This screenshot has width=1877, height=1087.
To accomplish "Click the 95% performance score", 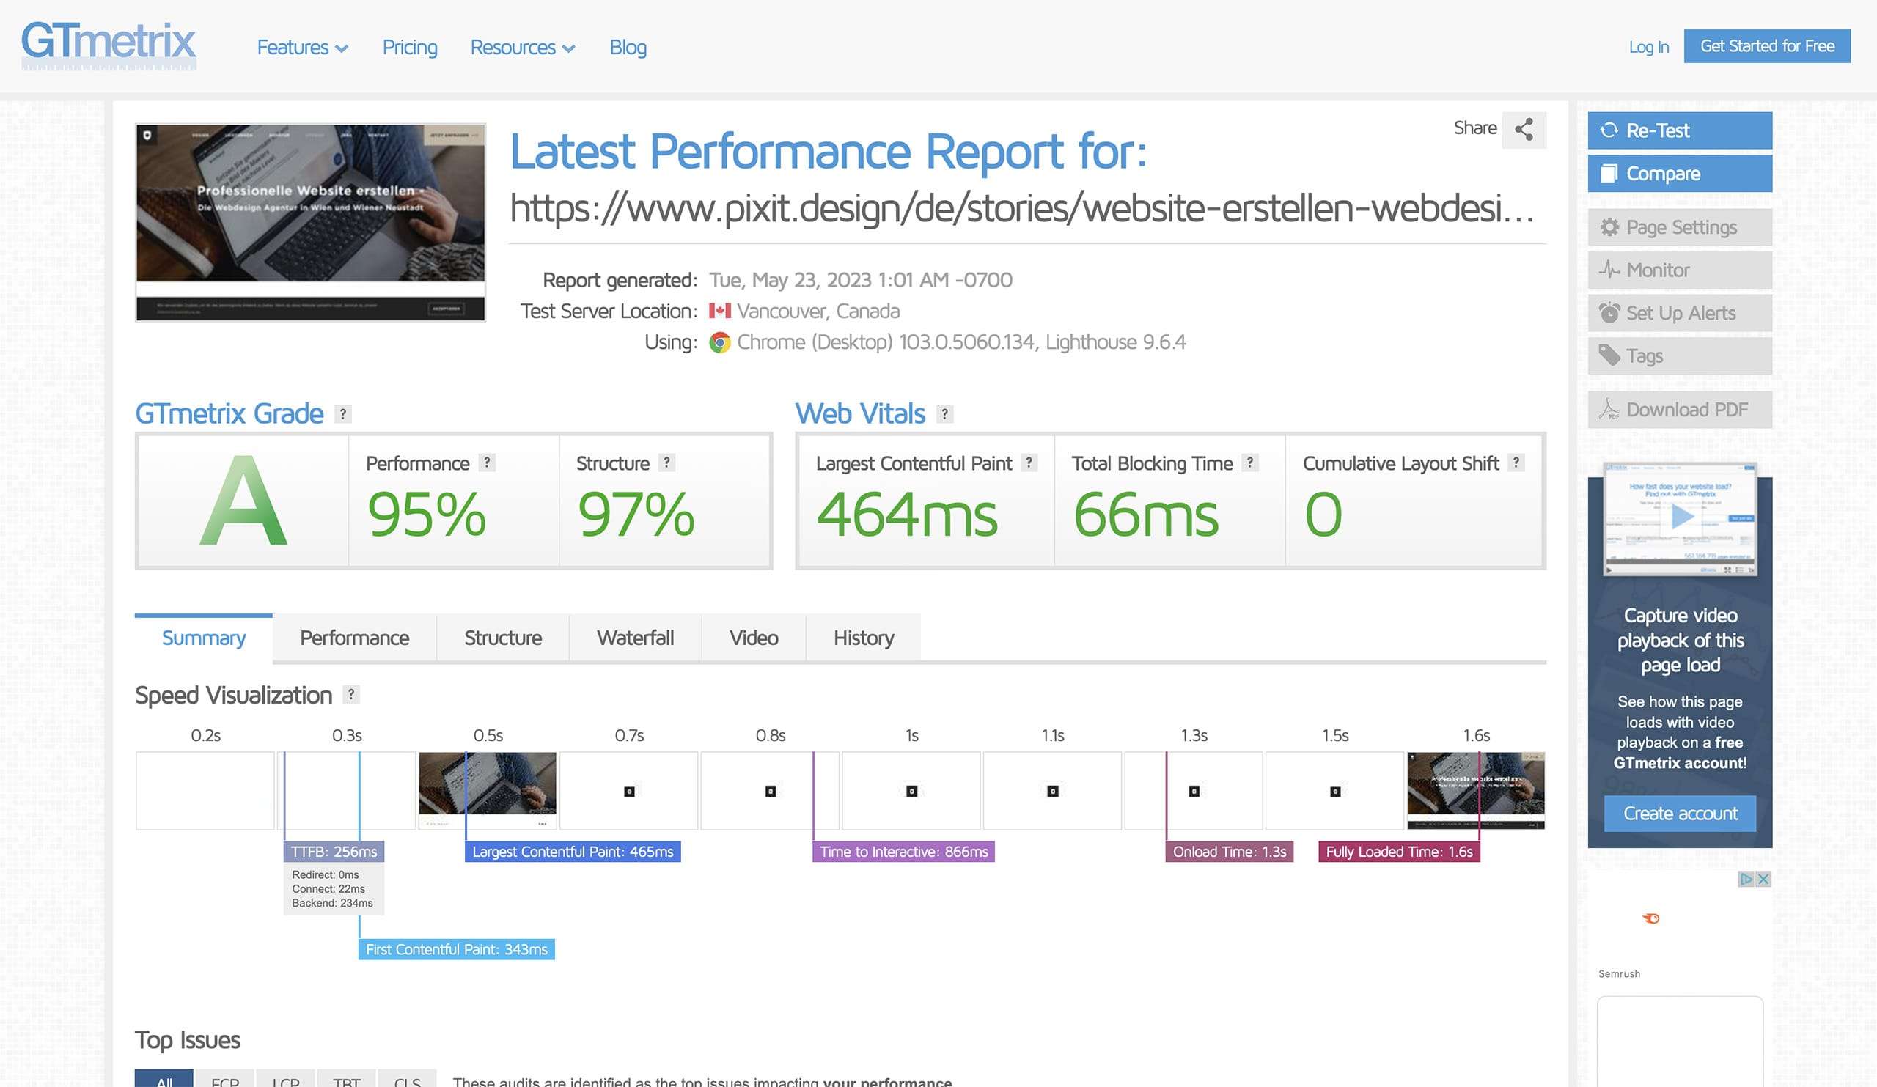I will click(x=427, y=515).
